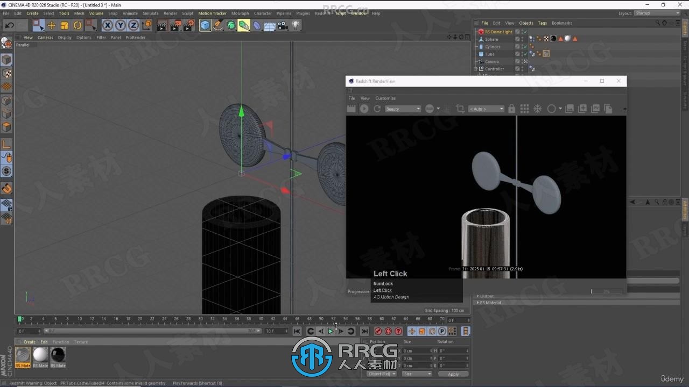
Task: Open the Size mode dropdown
Action: coord(417,374)
